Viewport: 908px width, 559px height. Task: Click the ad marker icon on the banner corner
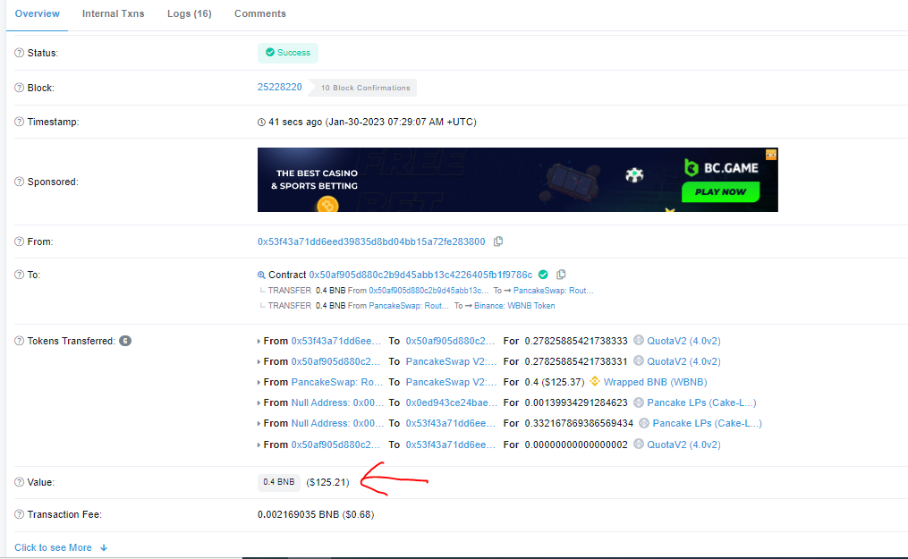point(771,155)
